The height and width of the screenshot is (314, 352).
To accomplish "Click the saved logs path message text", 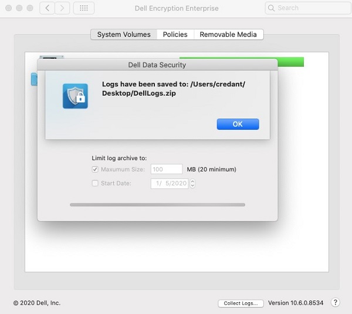I will coord(174,89).
